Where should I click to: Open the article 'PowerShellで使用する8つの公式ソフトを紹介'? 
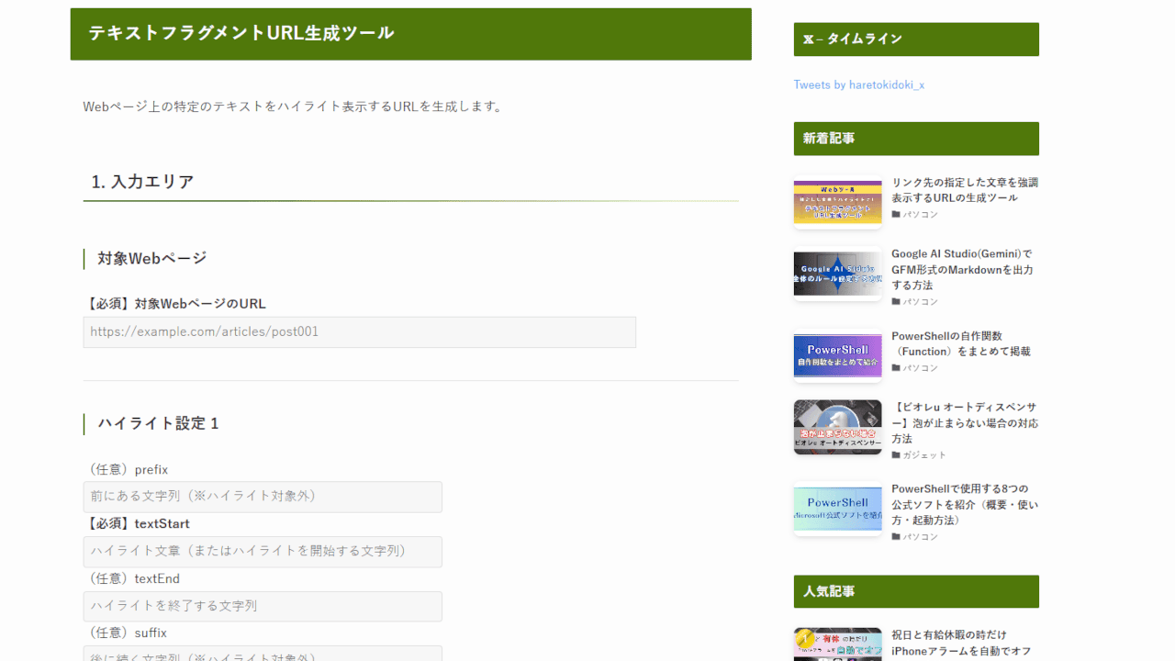965,504
